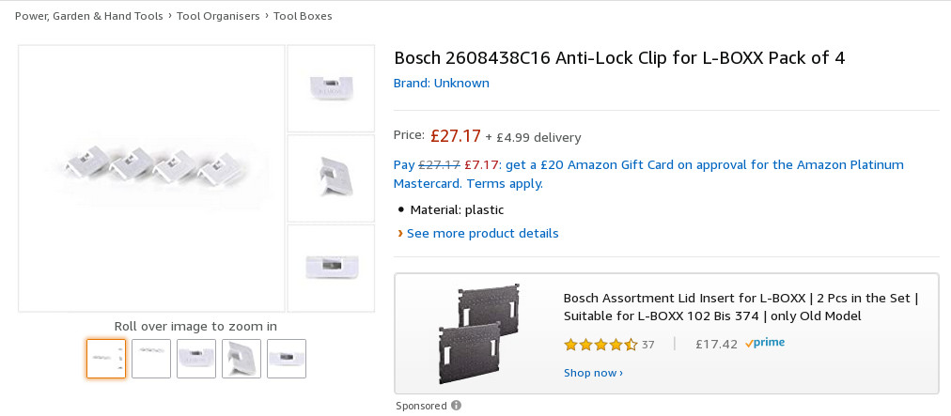Click the star rating of the lid insert
The image size is (951, 416).
(x=600, y=345)
